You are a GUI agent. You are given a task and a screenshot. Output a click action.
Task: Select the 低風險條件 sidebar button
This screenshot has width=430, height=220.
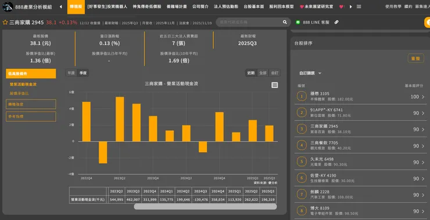[x=31, y=74]
